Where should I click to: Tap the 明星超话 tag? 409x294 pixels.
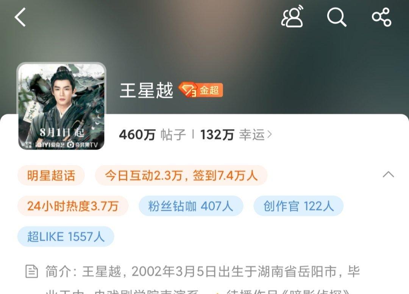(x=51, y=175)
